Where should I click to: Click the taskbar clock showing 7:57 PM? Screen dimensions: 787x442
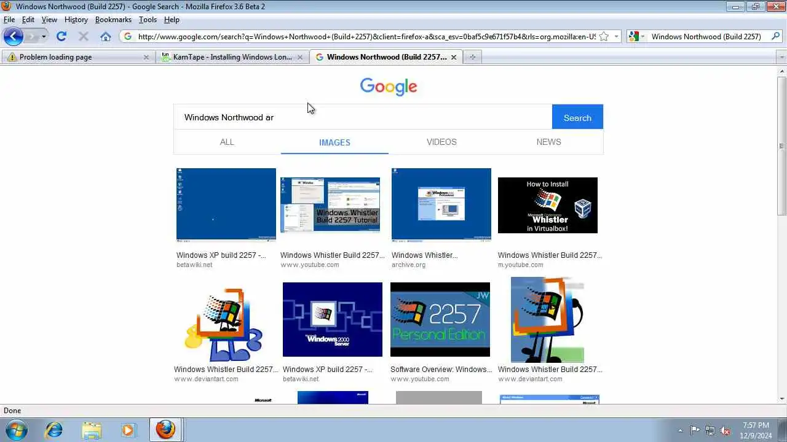756,430
